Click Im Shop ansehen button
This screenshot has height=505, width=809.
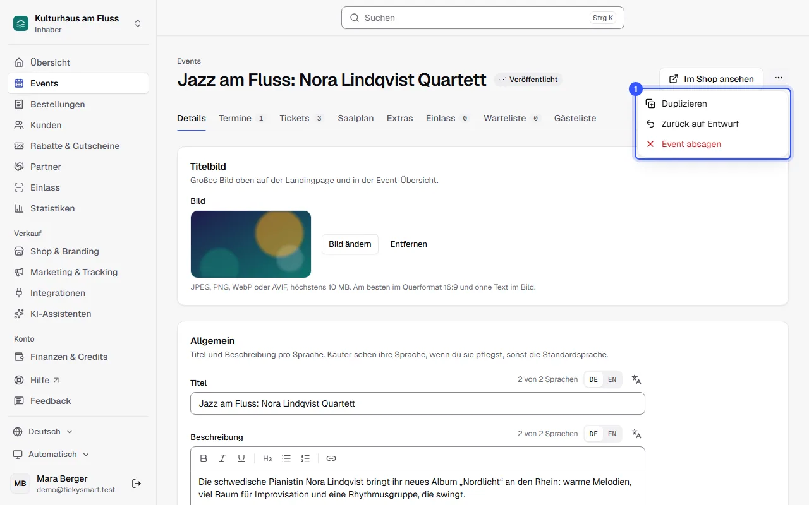711,79
